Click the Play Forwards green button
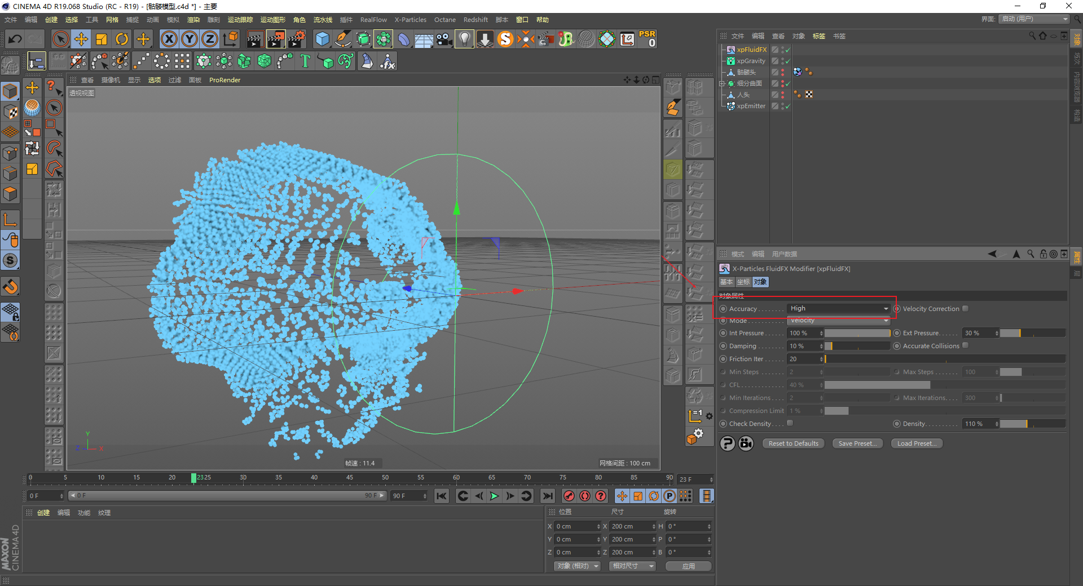Image resolution: width=1083 pixels, height=586 pixels. (x=494, y=496)
